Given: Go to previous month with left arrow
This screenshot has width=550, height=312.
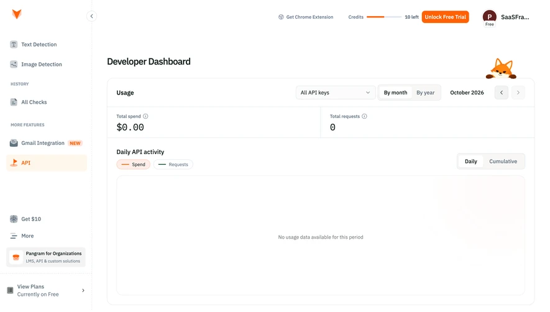Looking at the screenshot, I should (502, 93).
